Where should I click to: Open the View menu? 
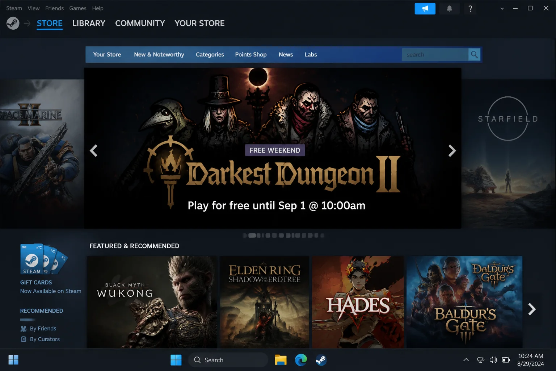tap(34, 8)
